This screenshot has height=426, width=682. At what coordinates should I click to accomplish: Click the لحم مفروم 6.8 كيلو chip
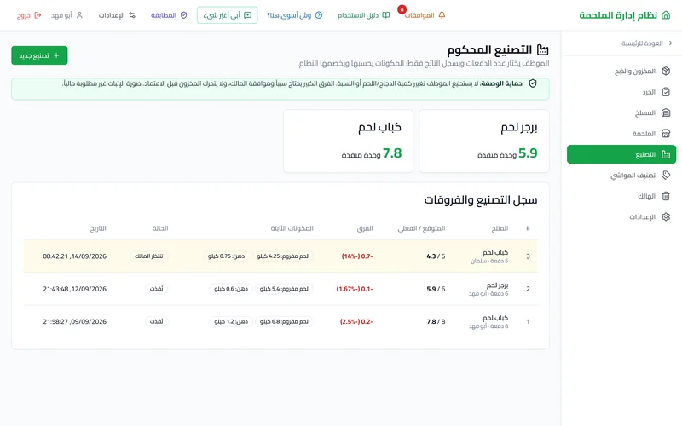284,322
